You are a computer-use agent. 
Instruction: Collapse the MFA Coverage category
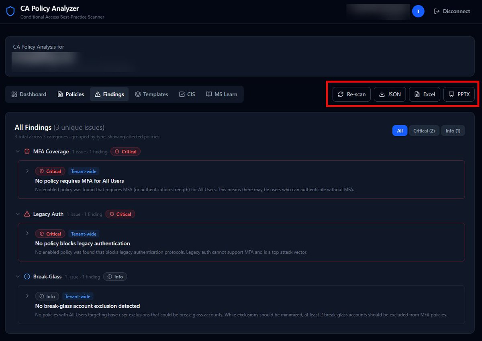pos(18,151)
